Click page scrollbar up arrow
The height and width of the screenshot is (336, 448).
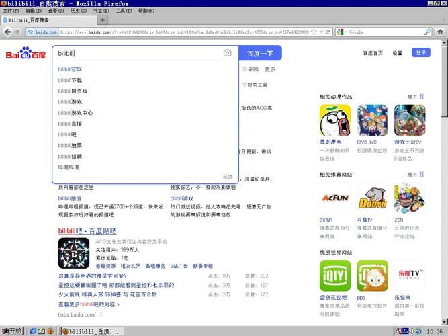[444, 43]
